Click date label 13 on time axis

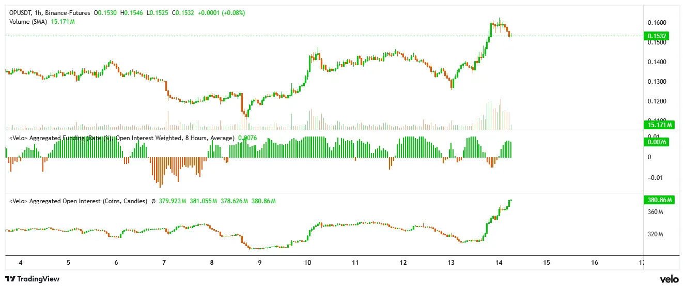(x=451, y=263)
